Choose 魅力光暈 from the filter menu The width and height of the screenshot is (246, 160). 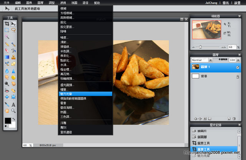point(85,94)
